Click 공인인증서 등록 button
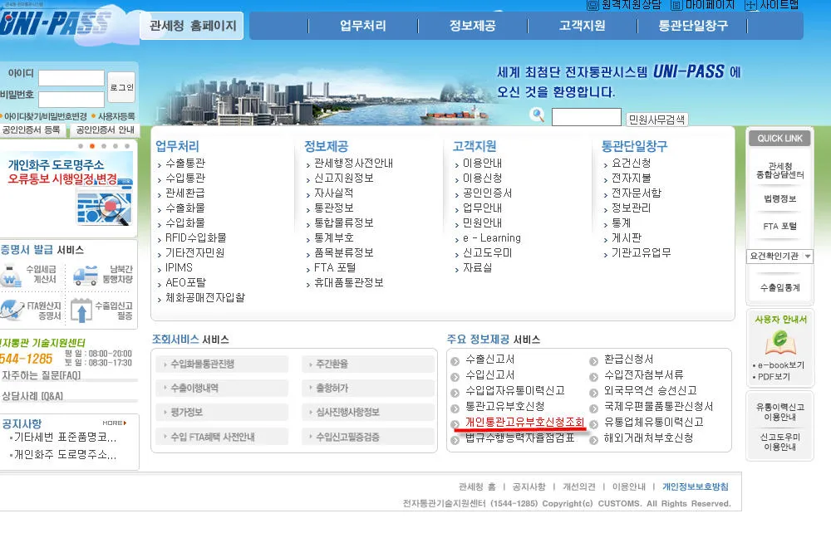 (32, 130)
